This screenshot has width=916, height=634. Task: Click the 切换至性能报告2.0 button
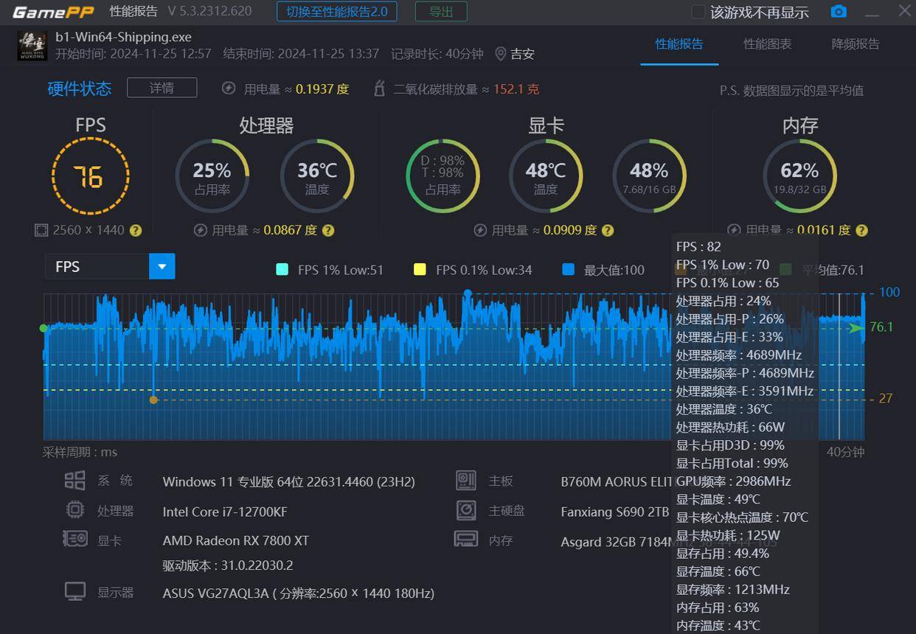(337, 12)
